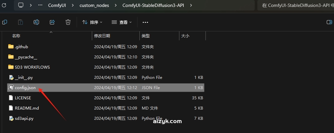Expand the chevron after ComfyUI-StableDiffusion3-API breadcrumb
The width and height of the screenshot is (334, 133).
pos(191,5)
